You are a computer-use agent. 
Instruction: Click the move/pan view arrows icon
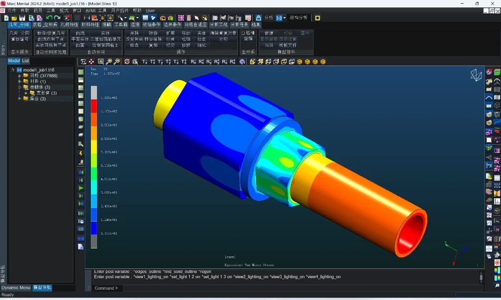coord(91,61)
